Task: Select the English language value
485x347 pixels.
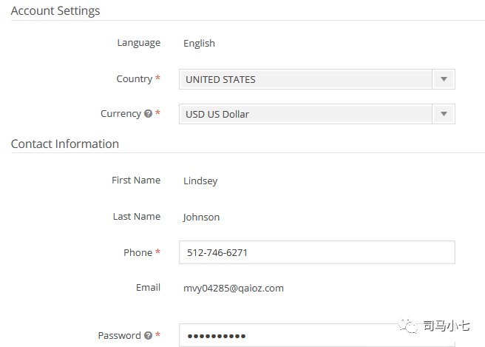Action: (199, 43)
